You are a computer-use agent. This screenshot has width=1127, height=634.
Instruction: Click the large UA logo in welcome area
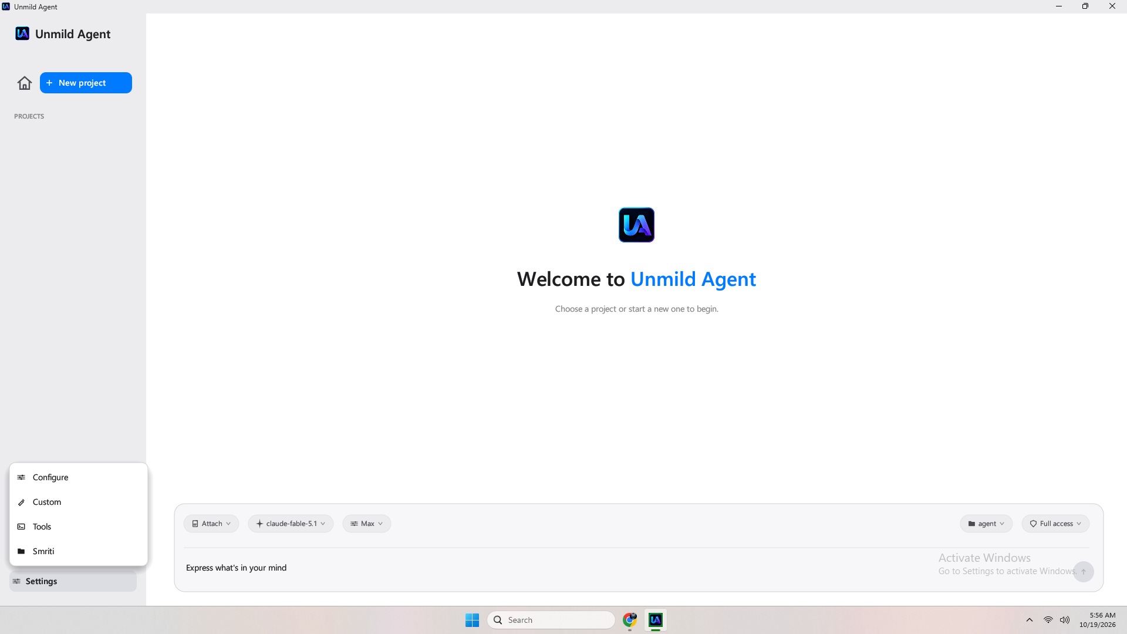636,225
